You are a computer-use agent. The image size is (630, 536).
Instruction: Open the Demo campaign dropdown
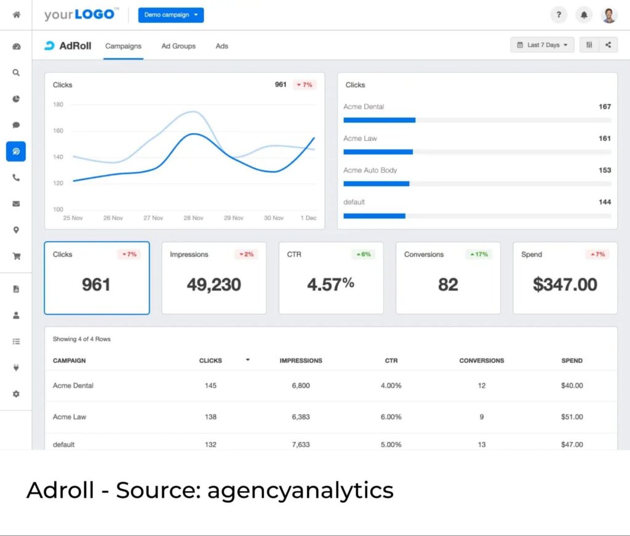tap(171, 15)
